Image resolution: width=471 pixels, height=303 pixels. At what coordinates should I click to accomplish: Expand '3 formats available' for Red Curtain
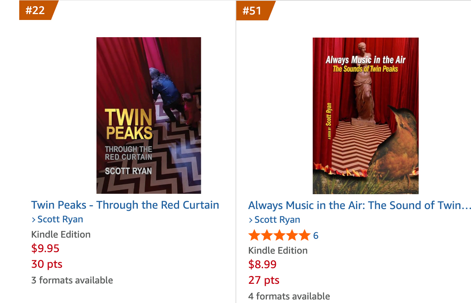point(72,280)
